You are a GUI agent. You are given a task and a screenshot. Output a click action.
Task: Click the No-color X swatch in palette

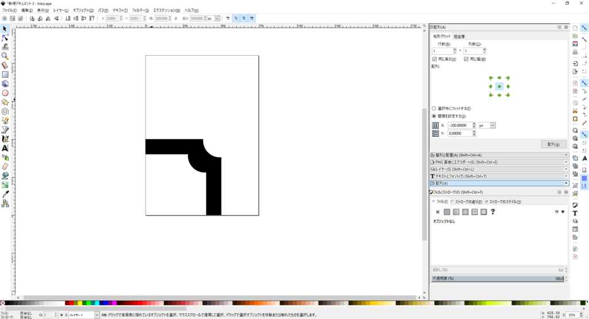pyautogui.click(x=3, y=303)
